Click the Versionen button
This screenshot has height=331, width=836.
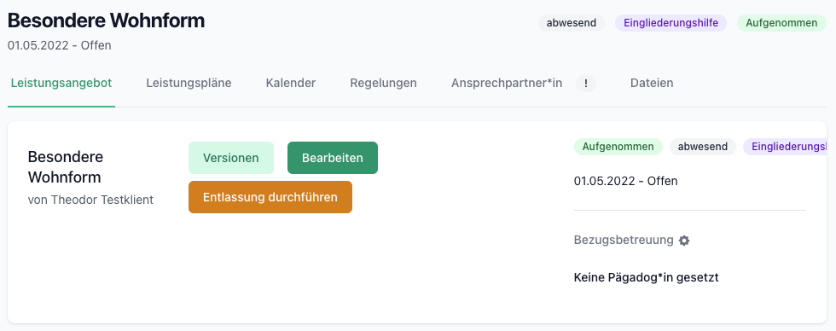[x=231, y=158]
